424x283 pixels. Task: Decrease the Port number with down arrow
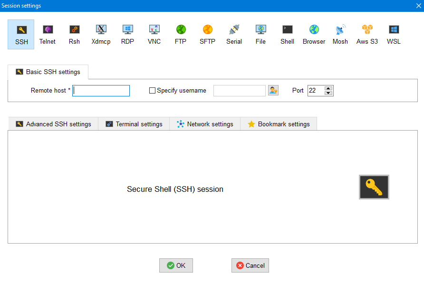(x=328, y=93)
